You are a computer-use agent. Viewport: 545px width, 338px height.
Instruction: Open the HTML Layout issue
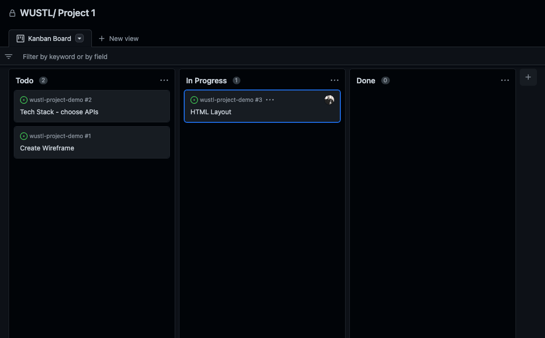pos(211,112)
